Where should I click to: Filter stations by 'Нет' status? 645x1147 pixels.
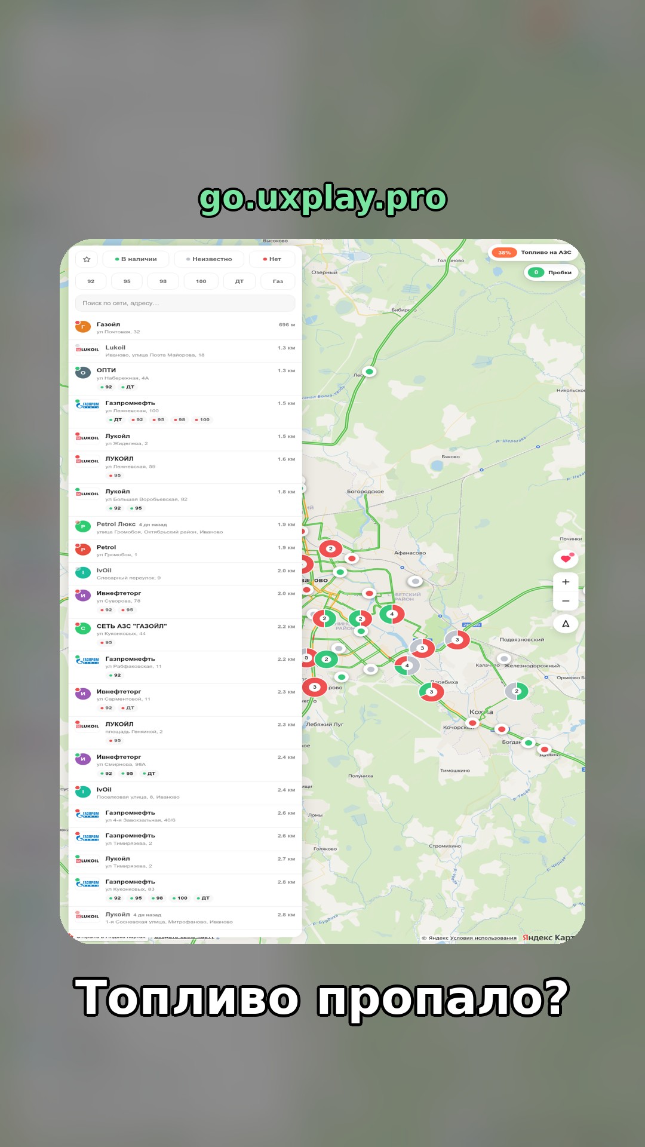pyautogui.click(x=272, y=259)
